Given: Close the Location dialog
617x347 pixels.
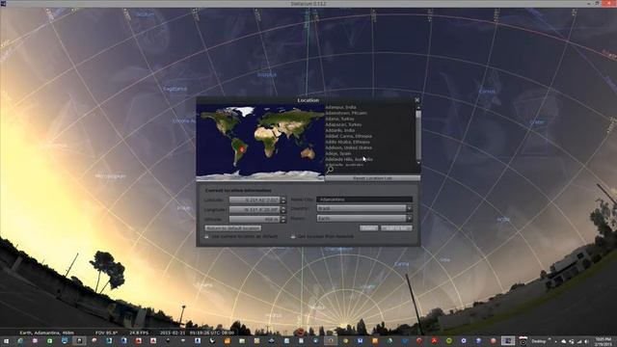Looking at the screenshot, I should (x=417, y=100).
